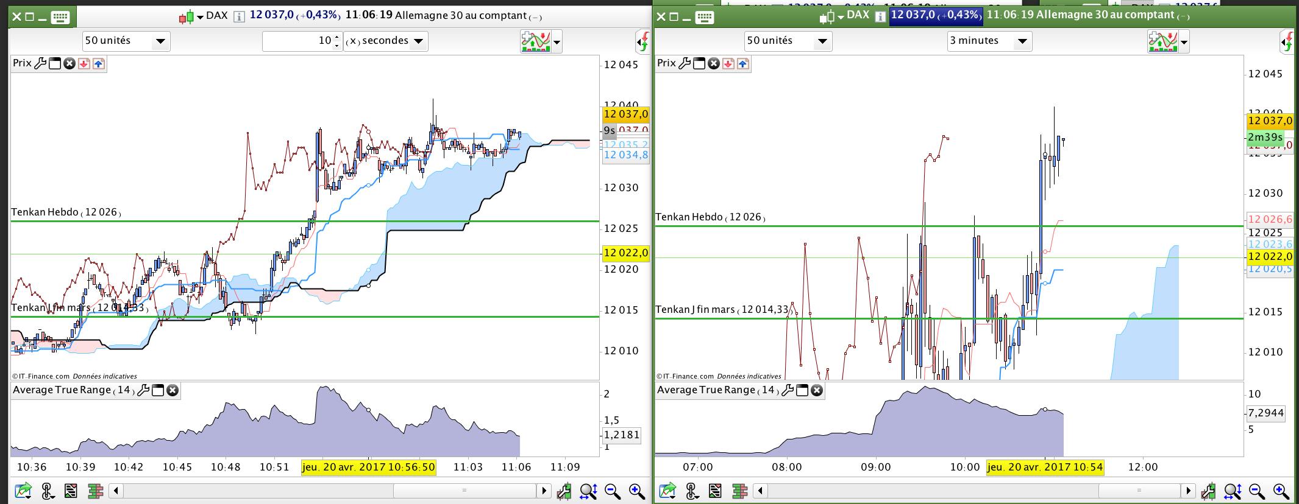Open the add-indicator menu in left chart
Viewport: 1299px width, 504px height.
(x=541, y=41)
